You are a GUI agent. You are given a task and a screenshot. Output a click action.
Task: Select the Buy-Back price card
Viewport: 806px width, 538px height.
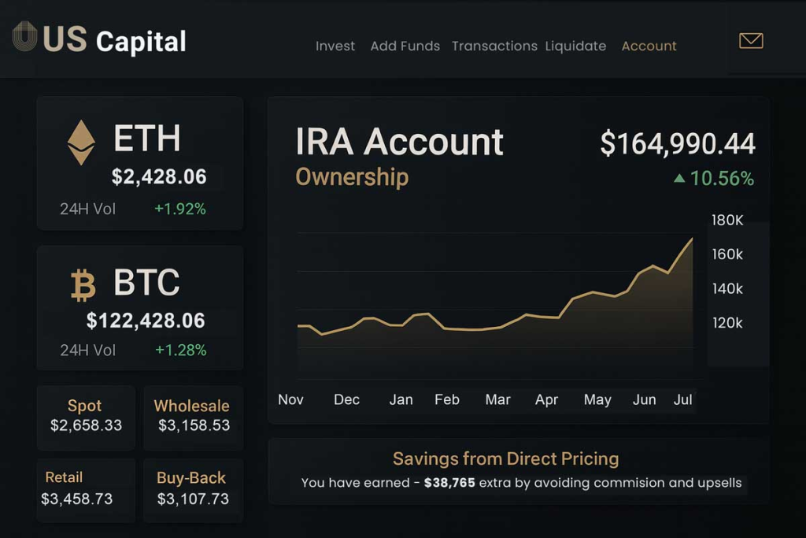193,488
